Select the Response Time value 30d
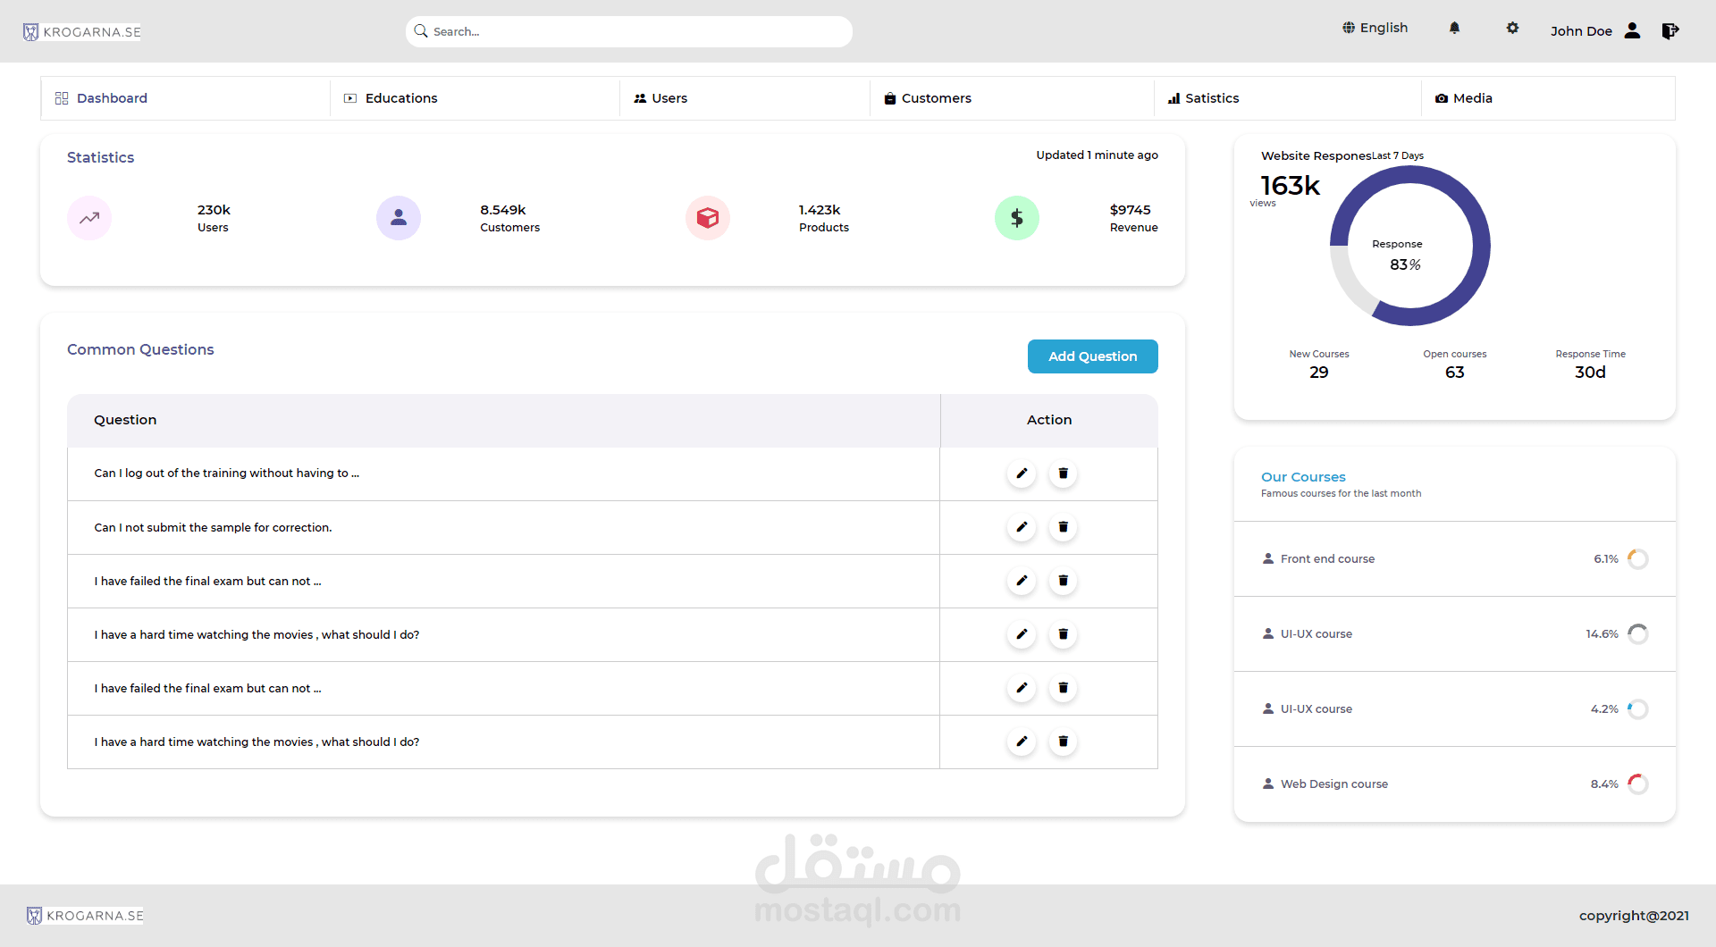1716x947 pixels. 1591,373
